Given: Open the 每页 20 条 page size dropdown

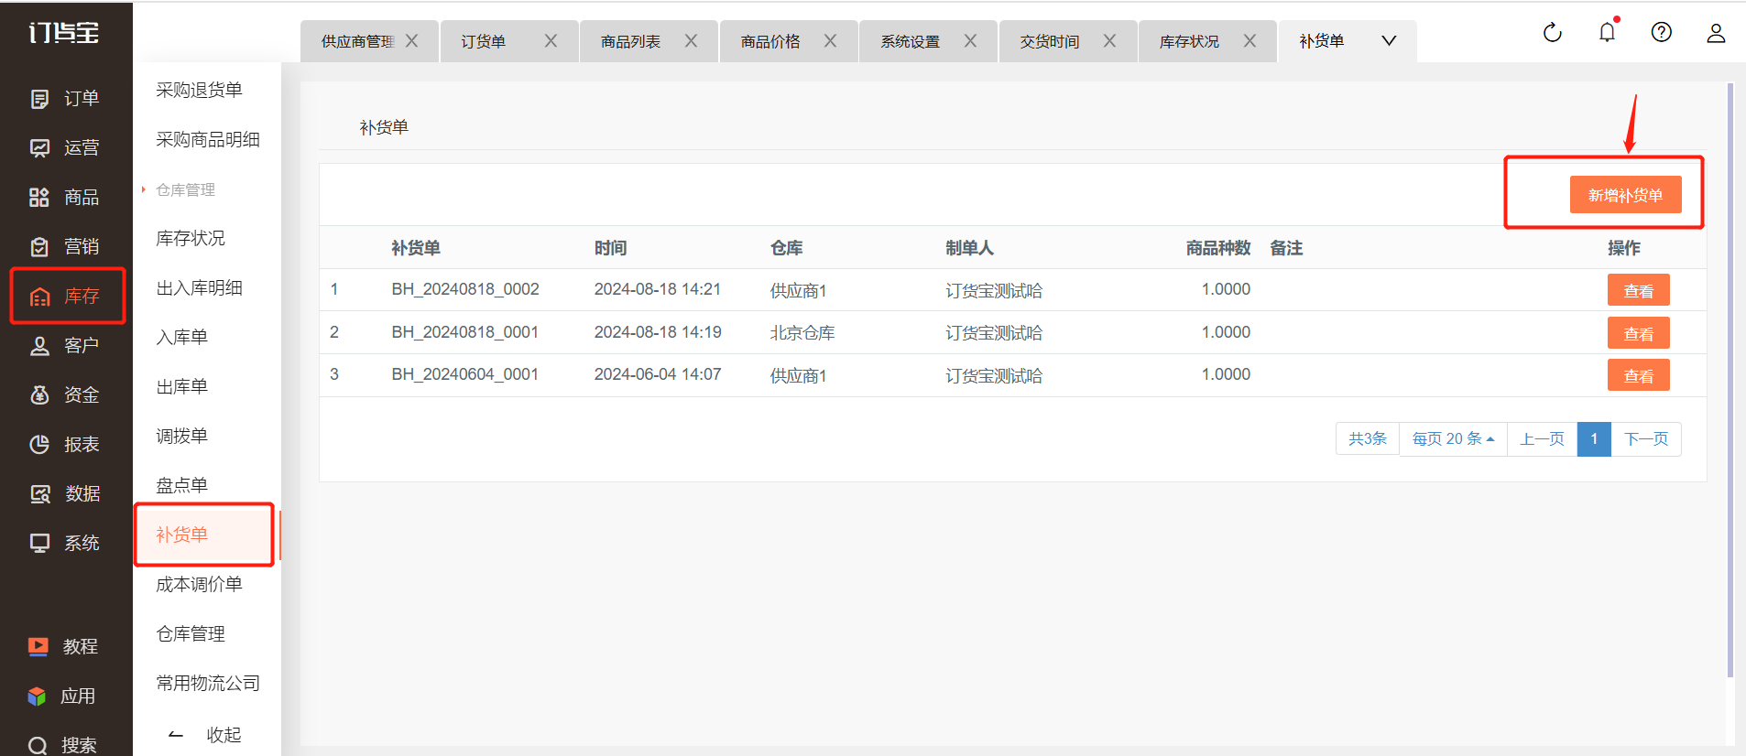Looking at the screenshot, I should click(x=1452, y=439).
